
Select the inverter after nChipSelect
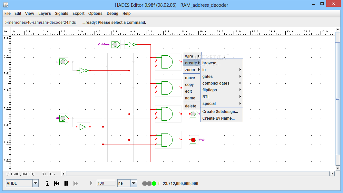[x=131, y=44]
